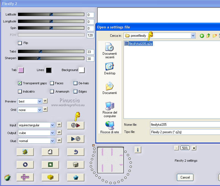Click the undo arrow button

pyautogui.click(x=76, y=152)
